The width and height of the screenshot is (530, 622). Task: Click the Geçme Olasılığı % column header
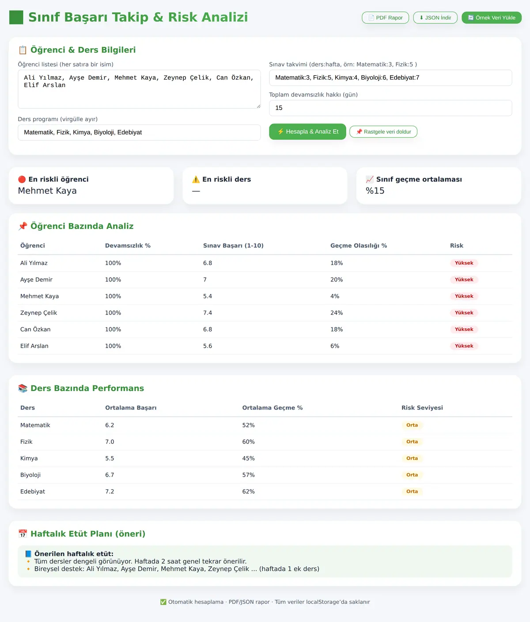click(359, 246)
